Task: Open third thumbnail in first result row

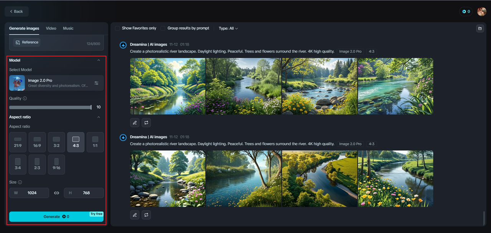Action: tap(320, 86)
